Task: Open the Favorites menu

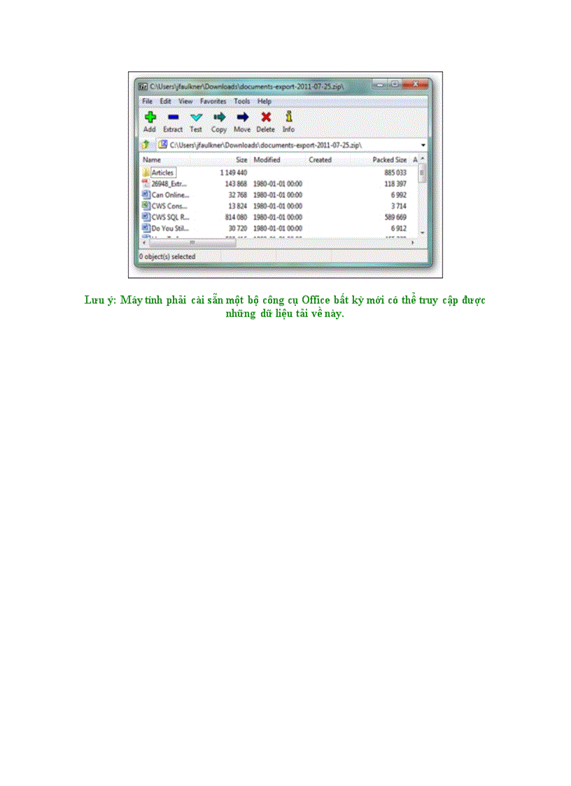Action: pyautogui.click(x=213, y=101)
